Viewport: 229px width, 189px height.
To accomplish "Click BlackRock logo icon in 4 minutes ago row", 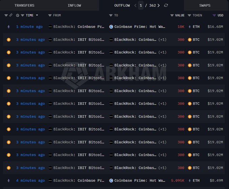I will (x=50, y=181).
